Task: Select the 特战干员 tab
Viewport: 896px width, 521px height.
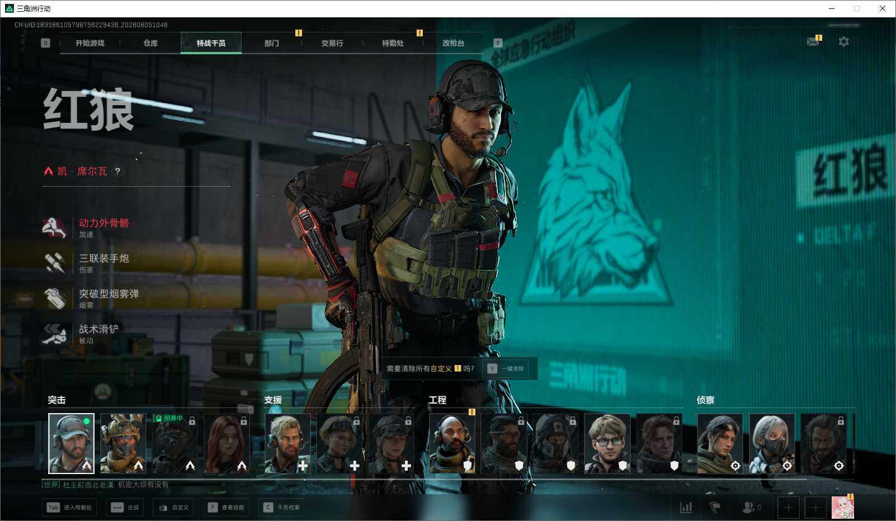Action: (x=211, y=43)
